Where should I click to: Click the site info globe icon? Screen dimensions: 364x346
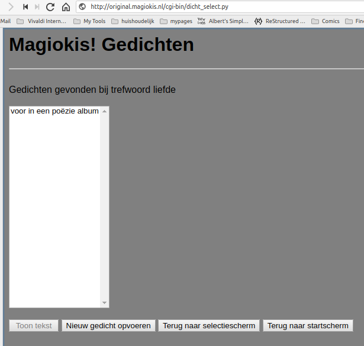(x=82, y=7)
